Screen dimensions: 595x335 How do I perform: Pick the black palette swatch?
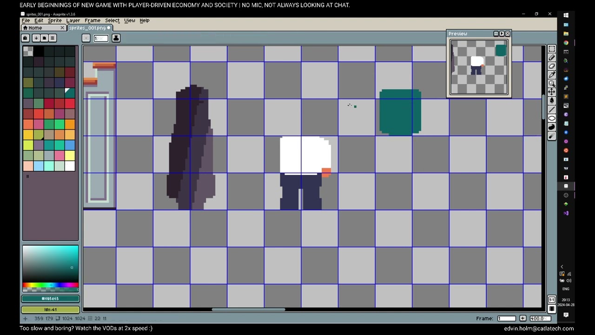coord(39,51)
